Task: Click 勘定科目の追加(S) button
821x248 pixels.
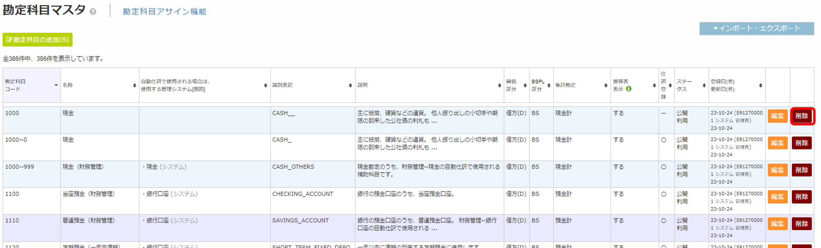Action: point(38,39)
